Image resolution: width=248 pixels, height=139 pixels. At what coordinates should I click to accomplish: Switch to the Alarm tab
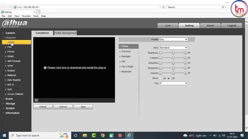click(x=210, y=25)
